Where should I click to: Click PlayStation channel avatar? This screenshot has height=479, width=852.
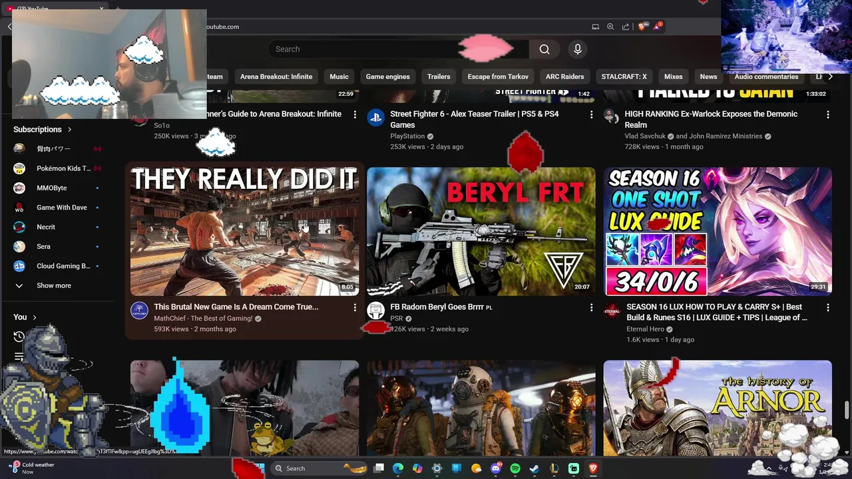[375, 118]
